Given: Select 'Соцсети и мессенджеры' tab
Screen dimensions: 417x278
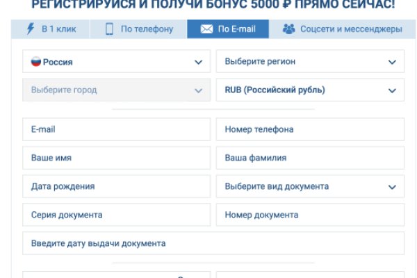Looking at the screenshot, I should [x=350, y=29].
